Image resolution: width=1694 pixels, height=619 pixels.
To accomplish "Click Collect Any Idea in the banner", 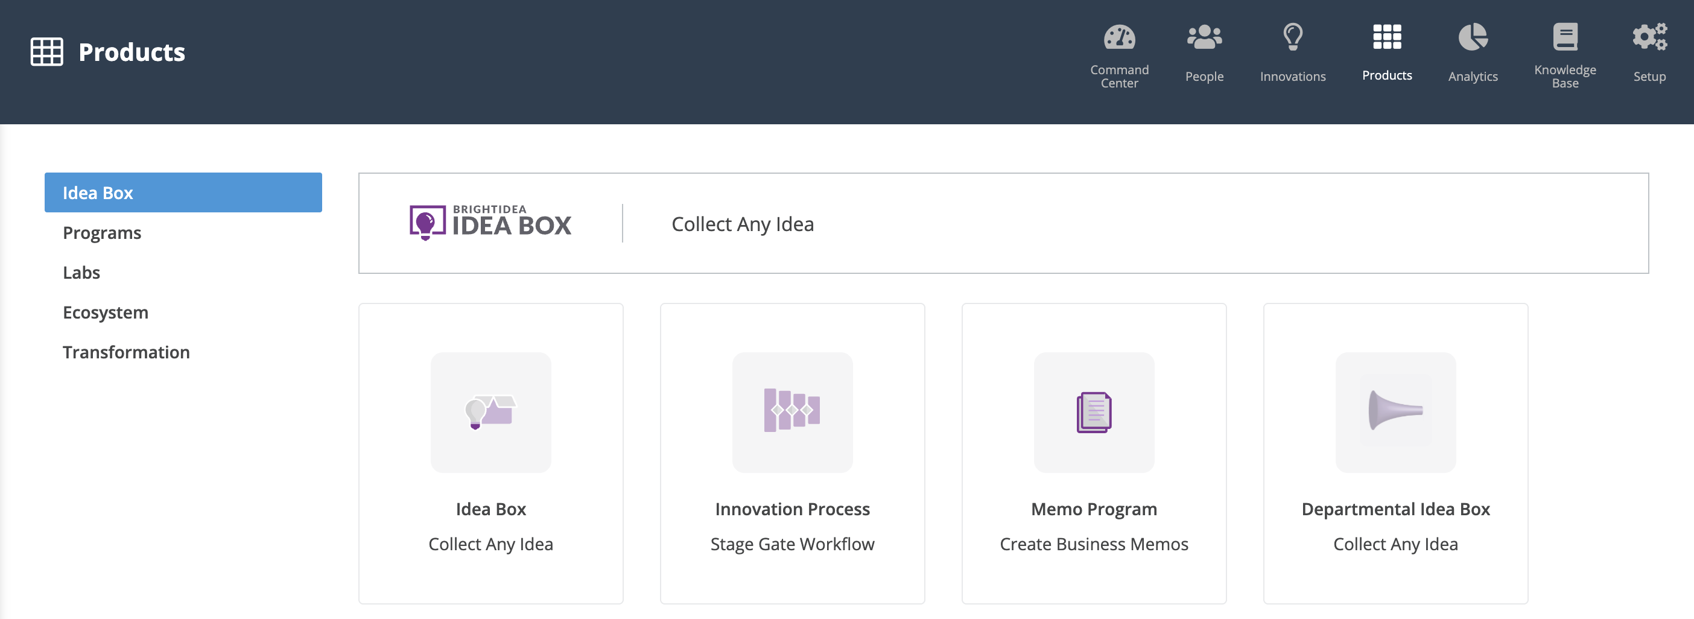I will coord(743,224).
